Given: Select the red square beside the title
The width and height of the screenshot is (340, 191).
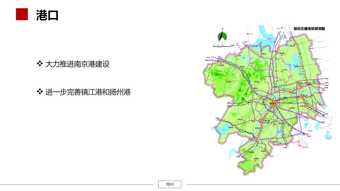Looking at the screenshot, I should tap(22, 14).
